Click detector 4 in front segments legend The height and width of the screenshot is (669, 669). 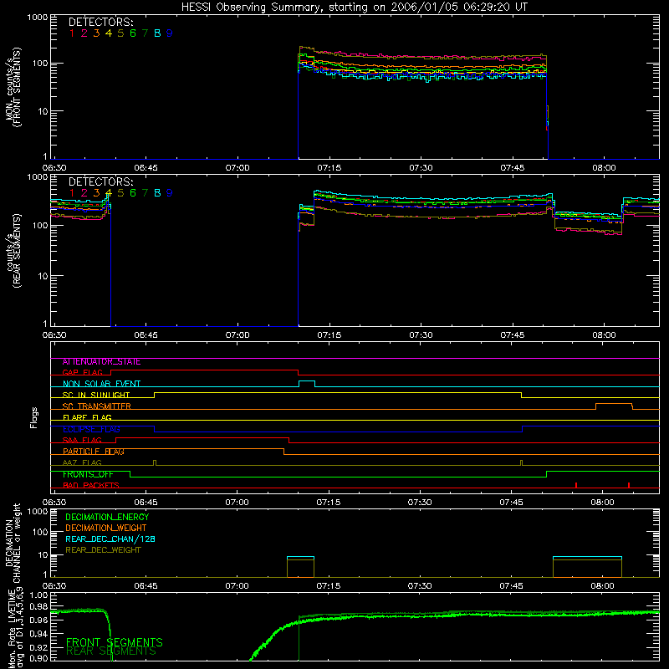[x=109, y=33]
